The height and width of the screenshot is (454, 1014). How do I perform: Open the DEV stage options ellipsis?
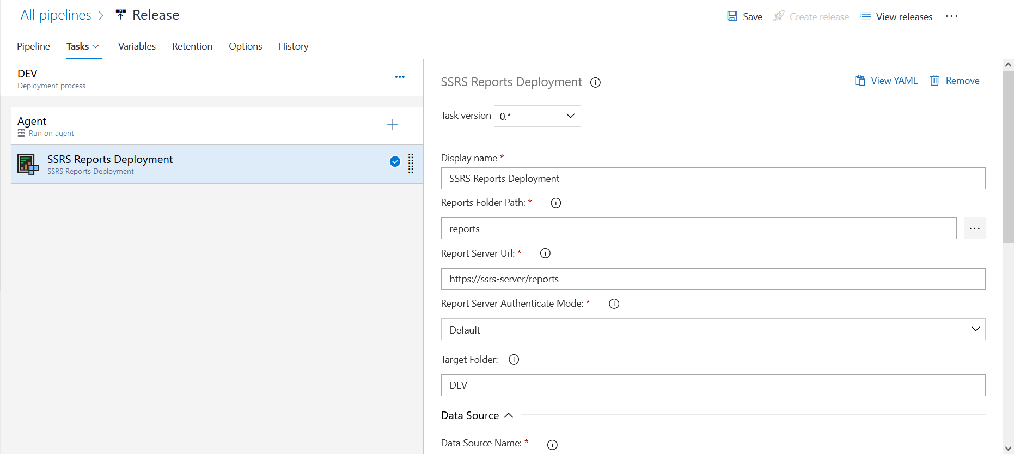pos(400,77)
